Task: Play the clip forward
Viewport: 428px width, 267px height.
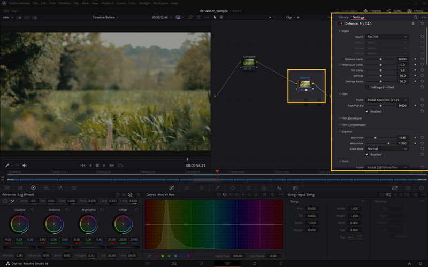Action: pyautogui.click(x=104, y=166)
